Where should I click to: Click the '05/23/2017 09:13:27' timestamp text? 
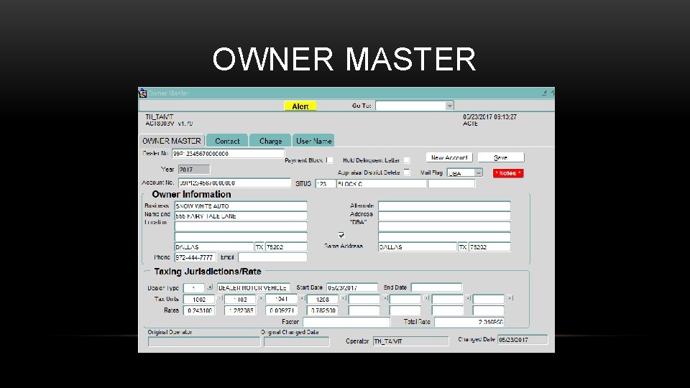489,117
